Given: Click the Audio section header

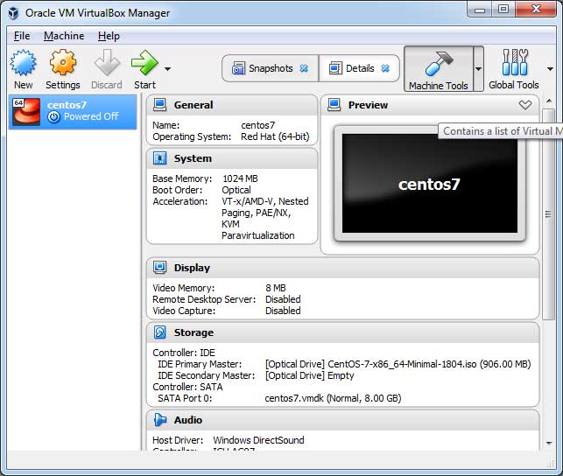Looking at the screenshot, I should (x=343, y=420).
